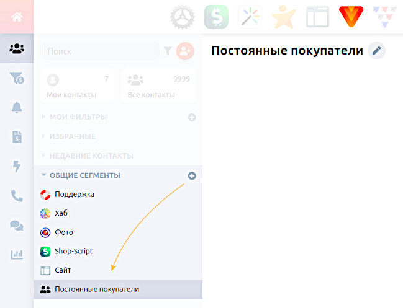Launch the Site layout app icon
This screenshot has height=308, width=403.
tap(317, 17)
